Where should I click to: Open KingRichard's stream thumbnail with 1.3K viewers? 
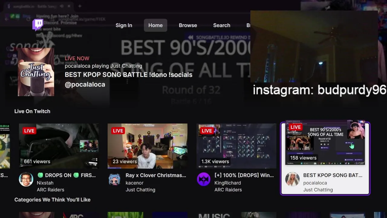(x=236, y=146)
